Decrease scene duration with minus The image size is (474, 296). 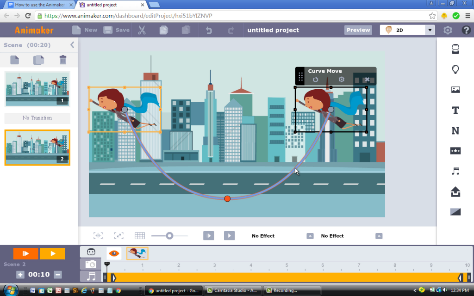point(58,275)
